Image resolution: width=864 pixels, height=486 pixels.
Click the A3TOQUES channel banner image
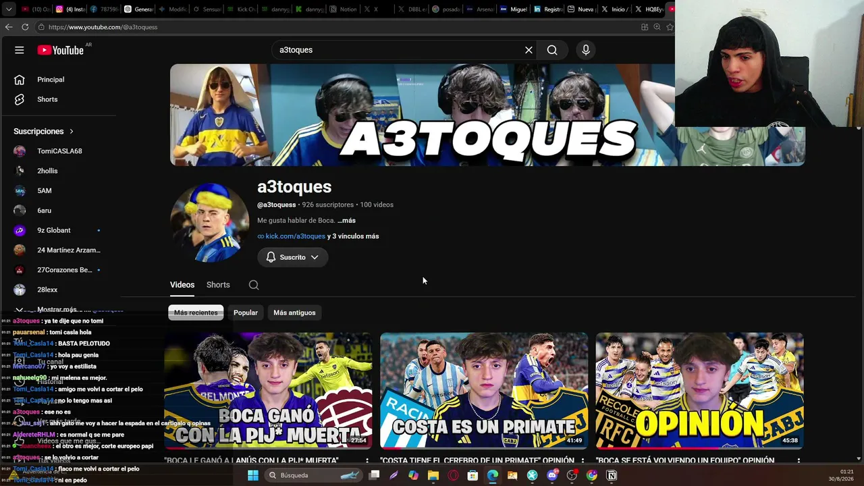tap(487, 115)
